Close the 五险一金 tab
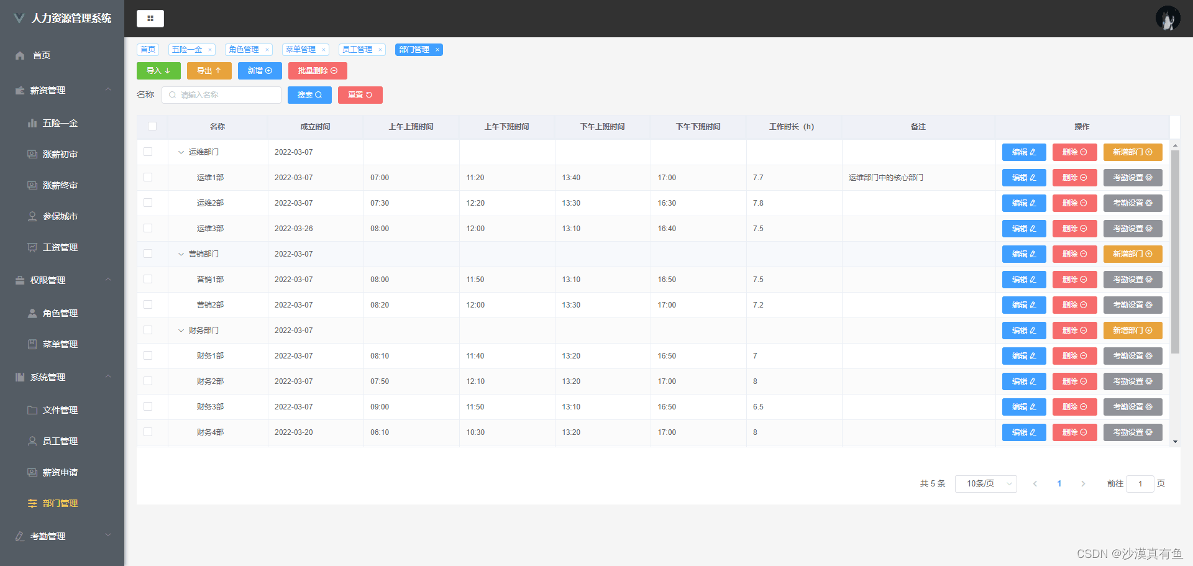The image size is (1193, 566). [x=210, y=50]
